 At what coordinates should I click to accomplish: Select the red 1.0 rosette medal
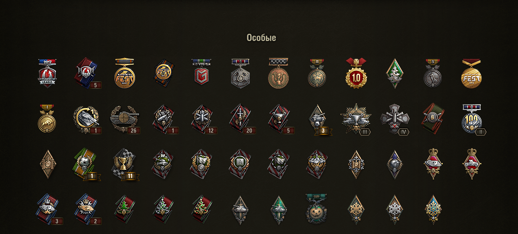pyautogui.click(x=356, y=73)
